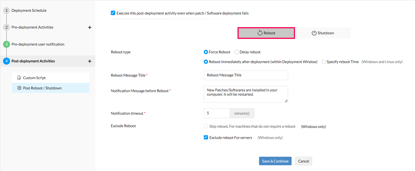Screen dimensions: 415x171
Task: Click blue step 4 circle
Action: 7,61
